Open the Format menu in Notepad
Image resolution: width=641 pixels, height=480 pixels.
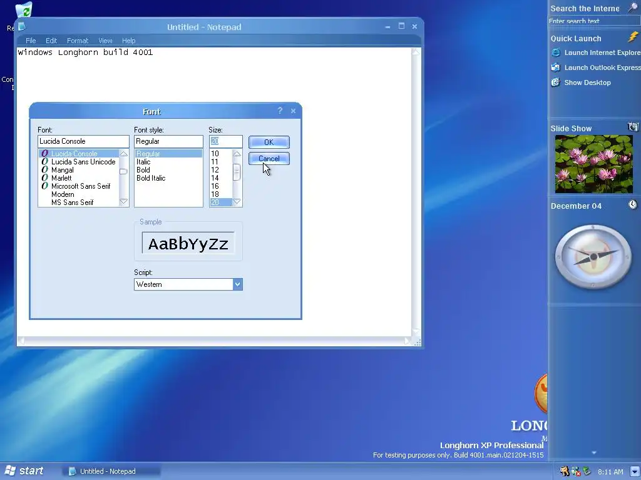click(x=77, y=41)
